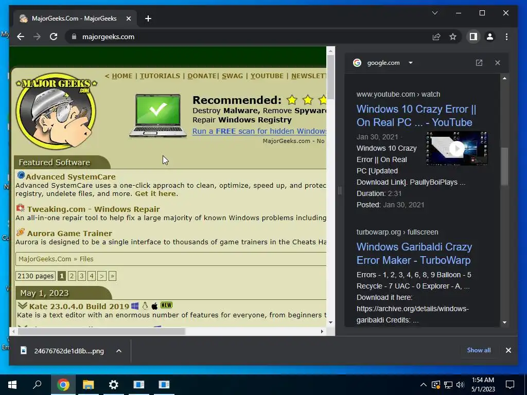Viewport: 527px width, 395px height.
Task: Open the Chrome profile avatar menu
Action: point(490,37)
